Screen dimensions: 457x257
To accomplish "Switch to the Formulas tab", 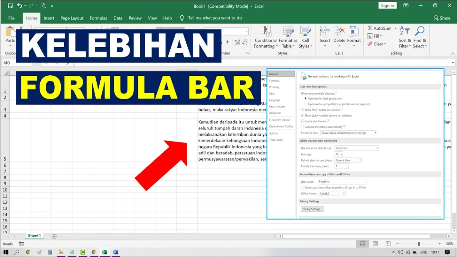I will (98, 18).
